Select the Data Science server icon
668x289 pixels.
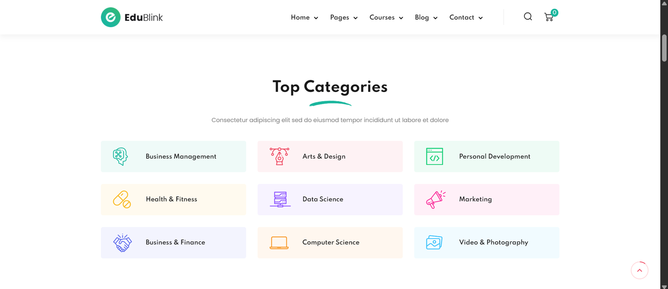[x=280, y=199]
